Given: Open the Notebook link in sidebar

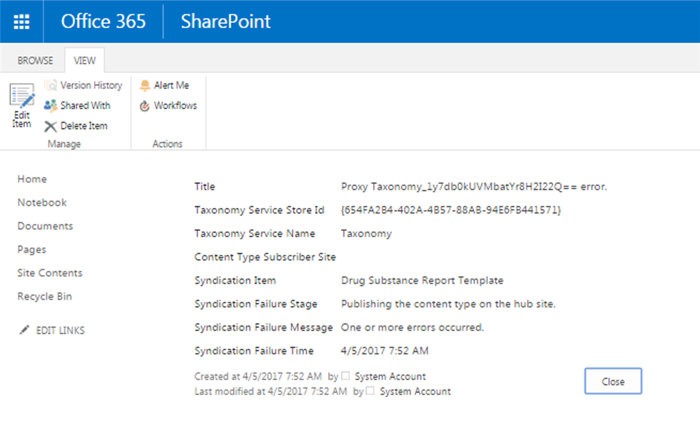Looking at the screenshot, I should (42, 202).
